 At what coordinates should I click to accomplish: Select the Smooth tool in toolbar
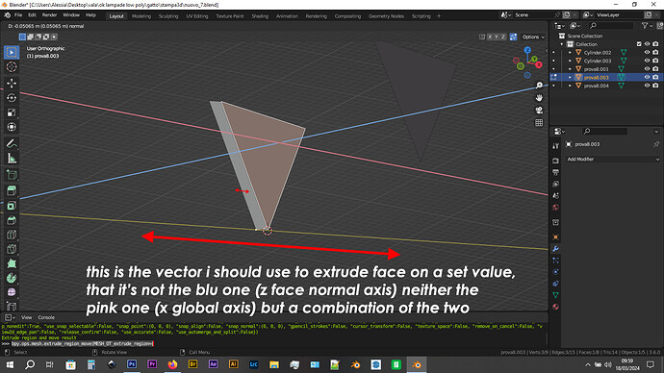pyautogui.click(x=12, y=292)
